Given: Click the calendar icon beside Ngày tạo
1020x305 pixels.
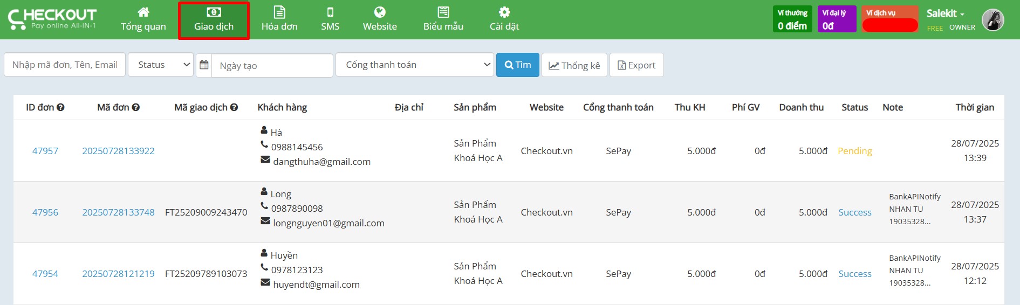Looking at the screenshot, I should [204, 65].
